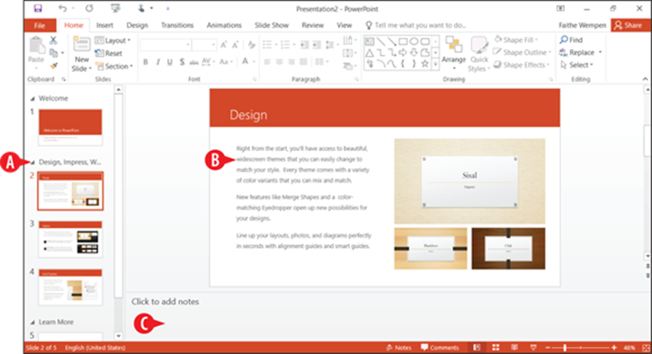
Task: Select the Oval shape in gallery
Action: (414, 41)
